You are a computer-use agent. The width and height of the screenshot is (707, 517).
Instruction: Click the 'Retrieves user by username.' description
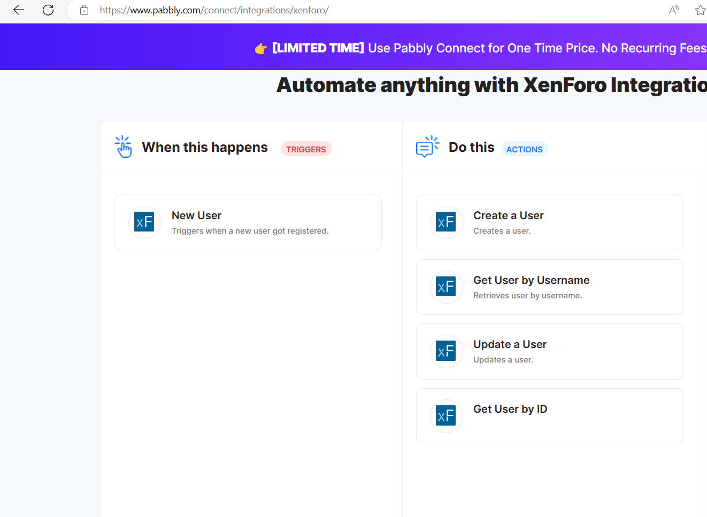[527, 296]
